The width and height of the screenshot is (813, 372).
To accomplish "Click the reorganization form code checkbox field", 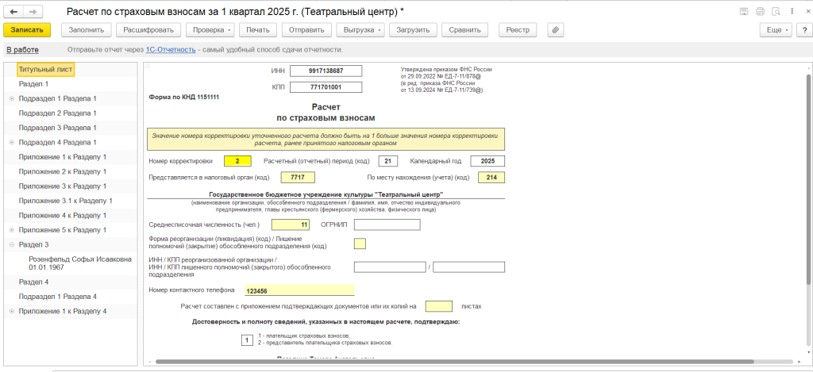I will coord(360,244).
